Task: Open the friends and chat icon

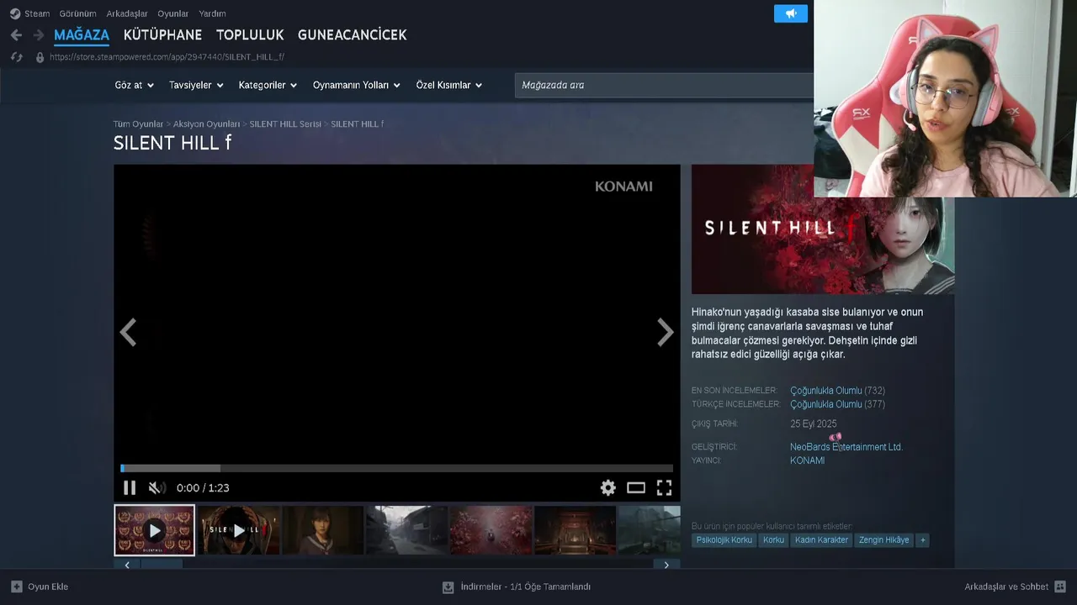Action: pyautogui.click(x=1060, y=587)
